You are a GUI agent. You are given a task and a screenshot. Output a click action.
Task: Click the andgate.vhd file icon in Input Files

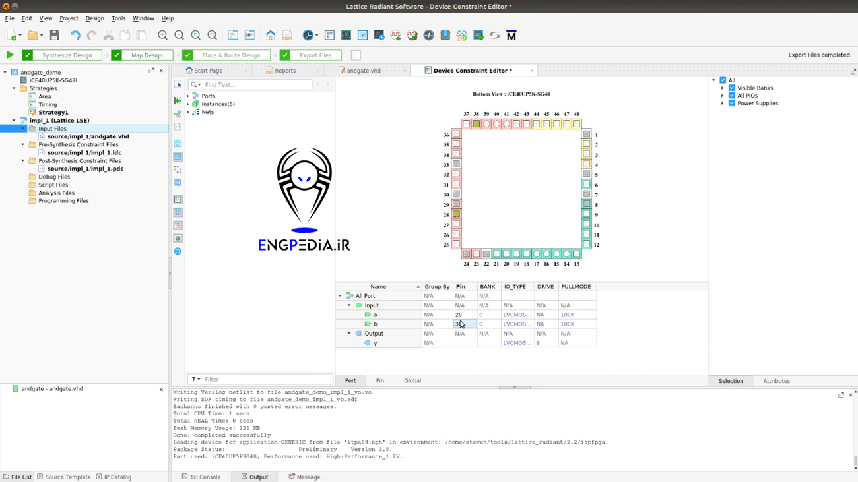tap(42, 136)
